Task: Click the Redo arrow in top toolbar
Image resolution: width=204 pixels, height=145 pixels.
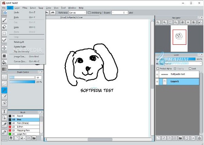Action: pos(53,12)
